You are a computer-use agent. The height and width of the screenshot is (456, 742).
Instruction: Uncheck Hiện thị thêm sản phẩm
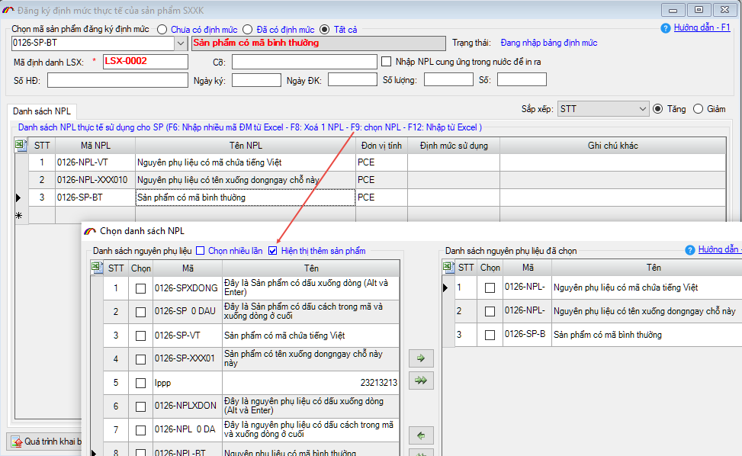273,251
